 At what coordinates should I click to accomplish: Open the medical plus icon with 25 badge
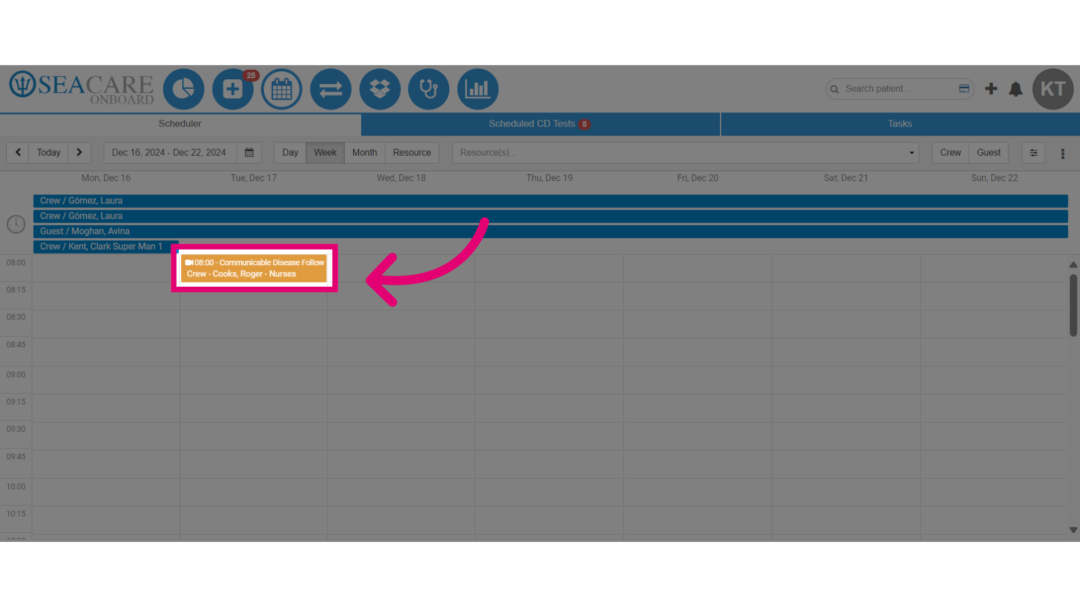tap(233, 89)
